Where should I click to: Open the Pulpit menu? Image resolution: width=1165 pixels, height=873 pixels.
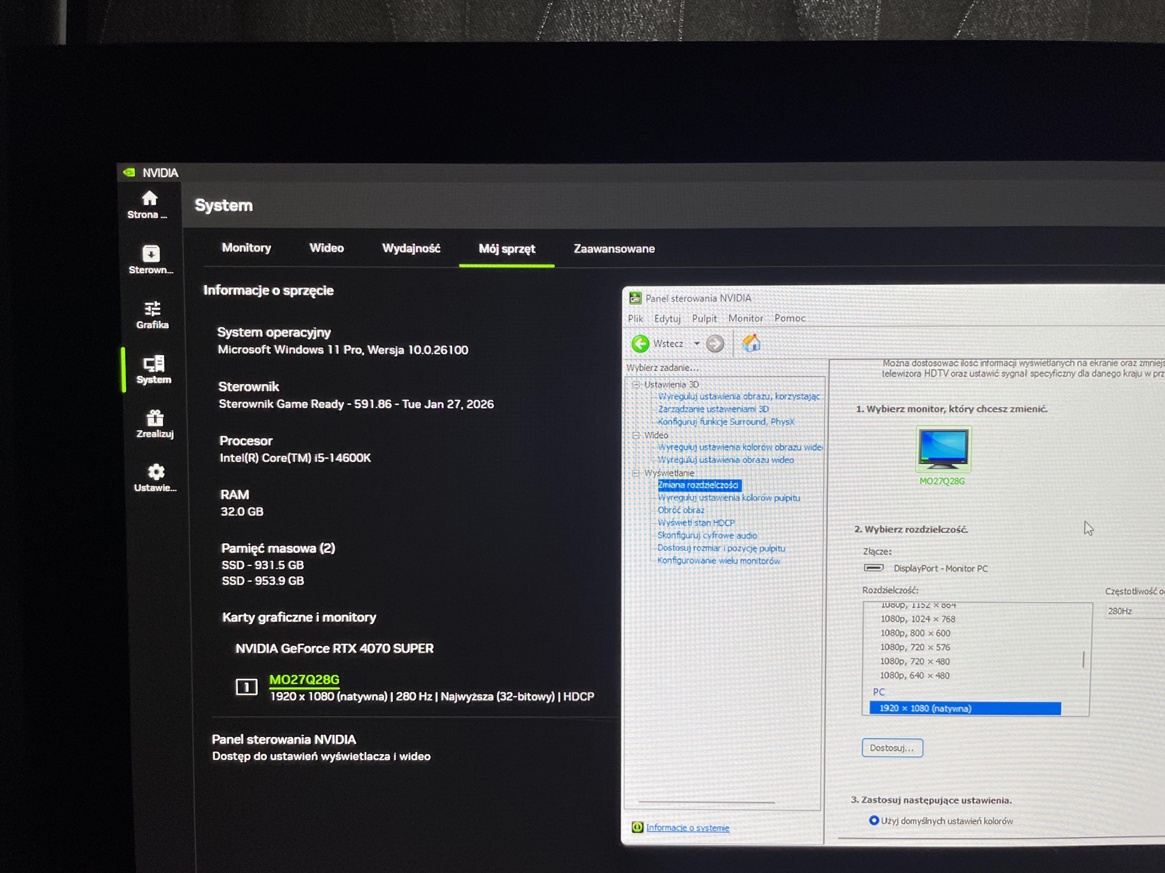point(704,318)
